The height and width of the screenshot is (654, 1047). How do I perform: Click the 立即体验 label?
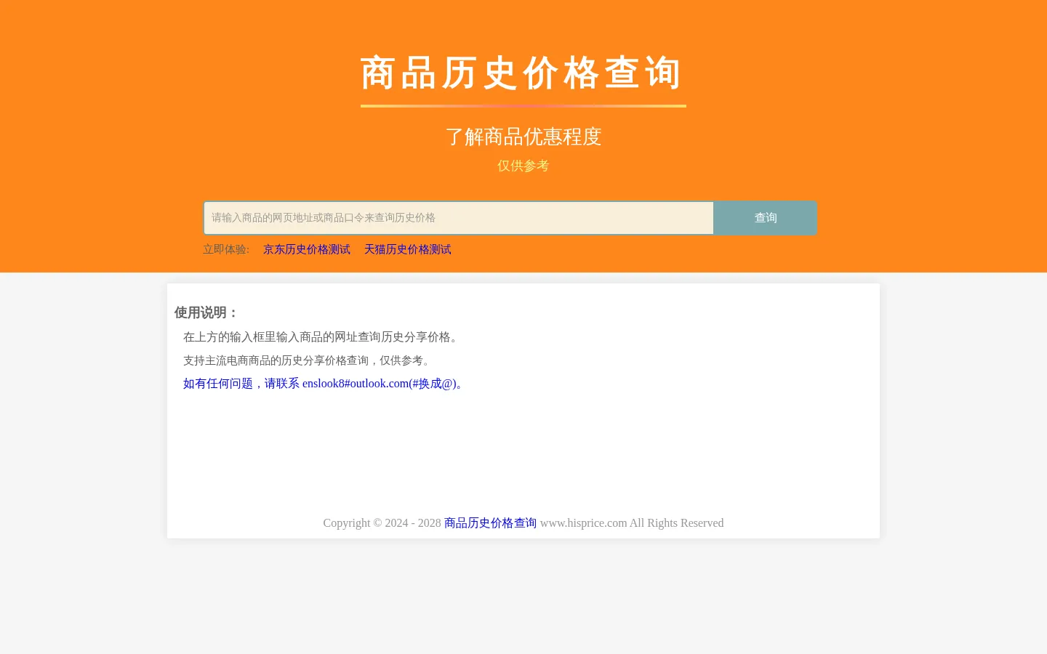[226, 249]
